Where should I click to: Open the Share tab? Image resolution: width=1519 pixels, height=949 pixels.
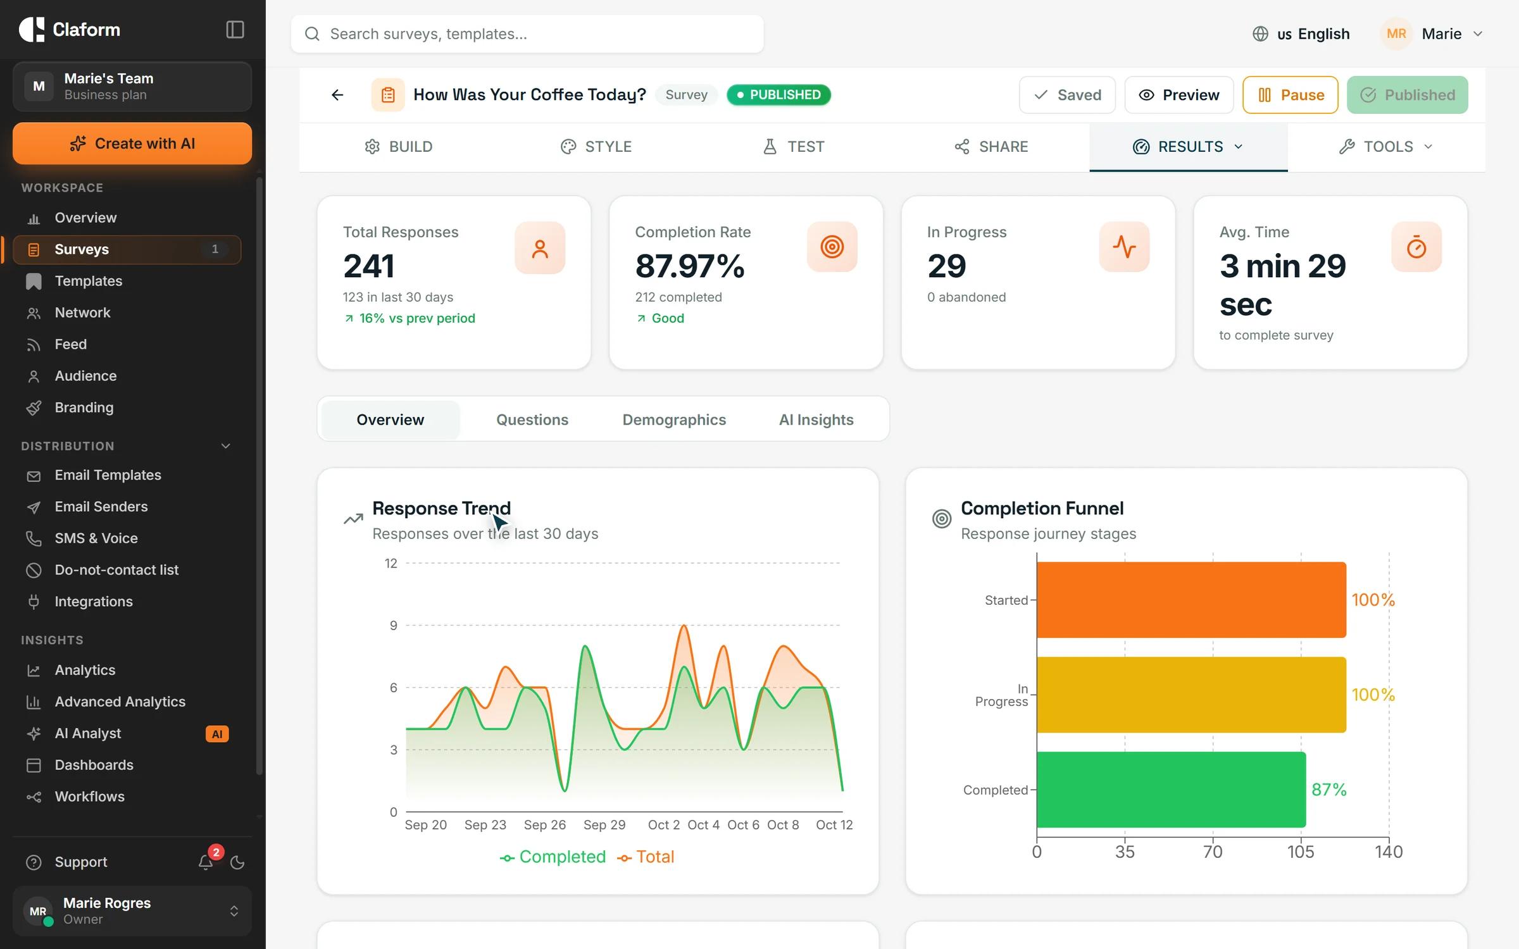tap(991, 147)
